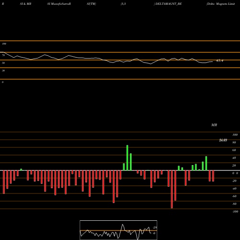Click the longest red bar in MR histogram

[172, 189]
